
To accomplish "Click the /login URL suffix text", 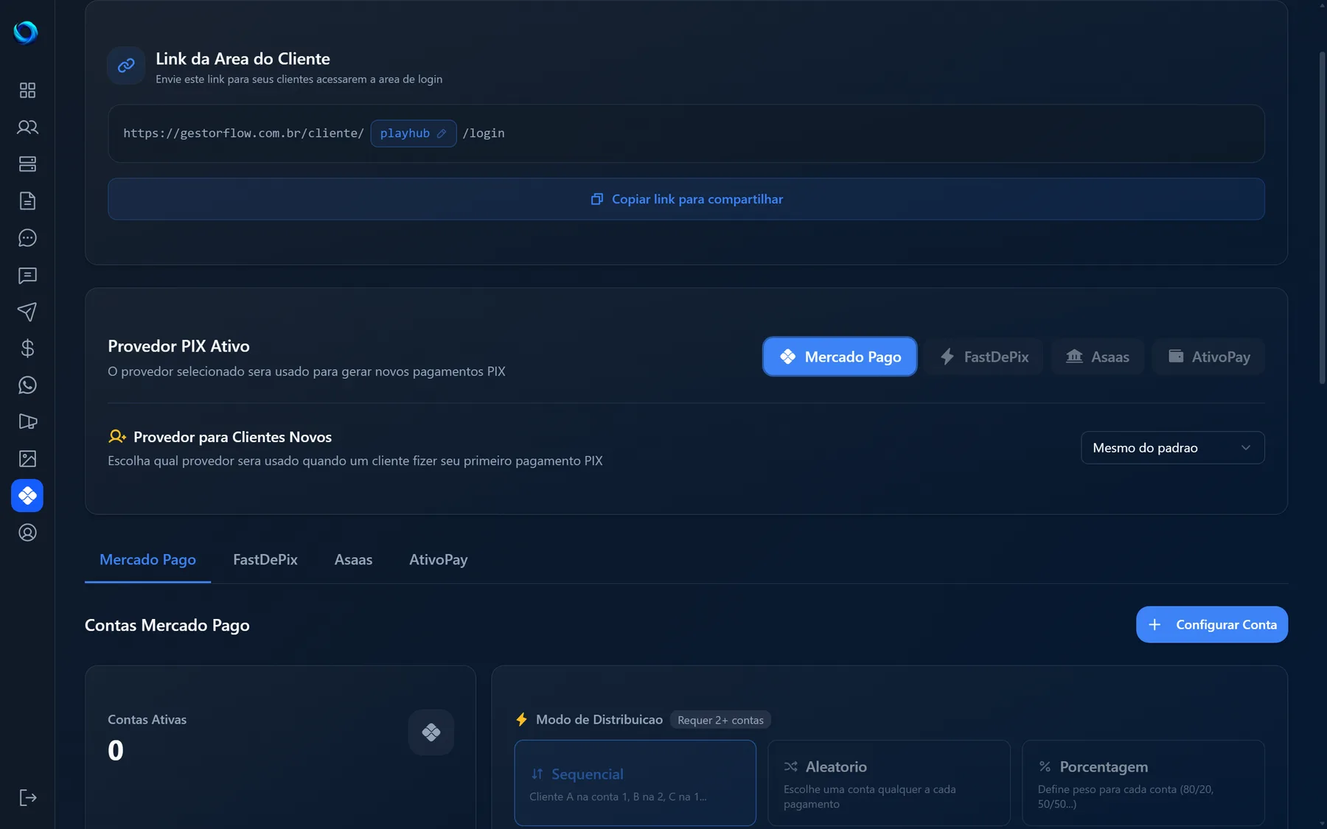I will [x=484, y=133].
